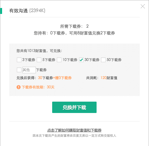Click the 所需下载券: 2 text line
The image size is (149, 146).
point(74,26)
